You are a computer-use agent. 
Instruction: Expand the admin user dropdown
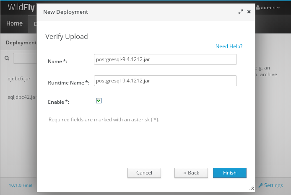click(x=271, y=8)
